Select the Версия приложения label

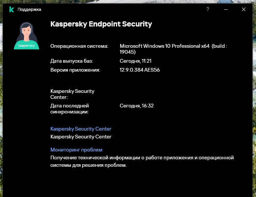(x=75, y=70)
